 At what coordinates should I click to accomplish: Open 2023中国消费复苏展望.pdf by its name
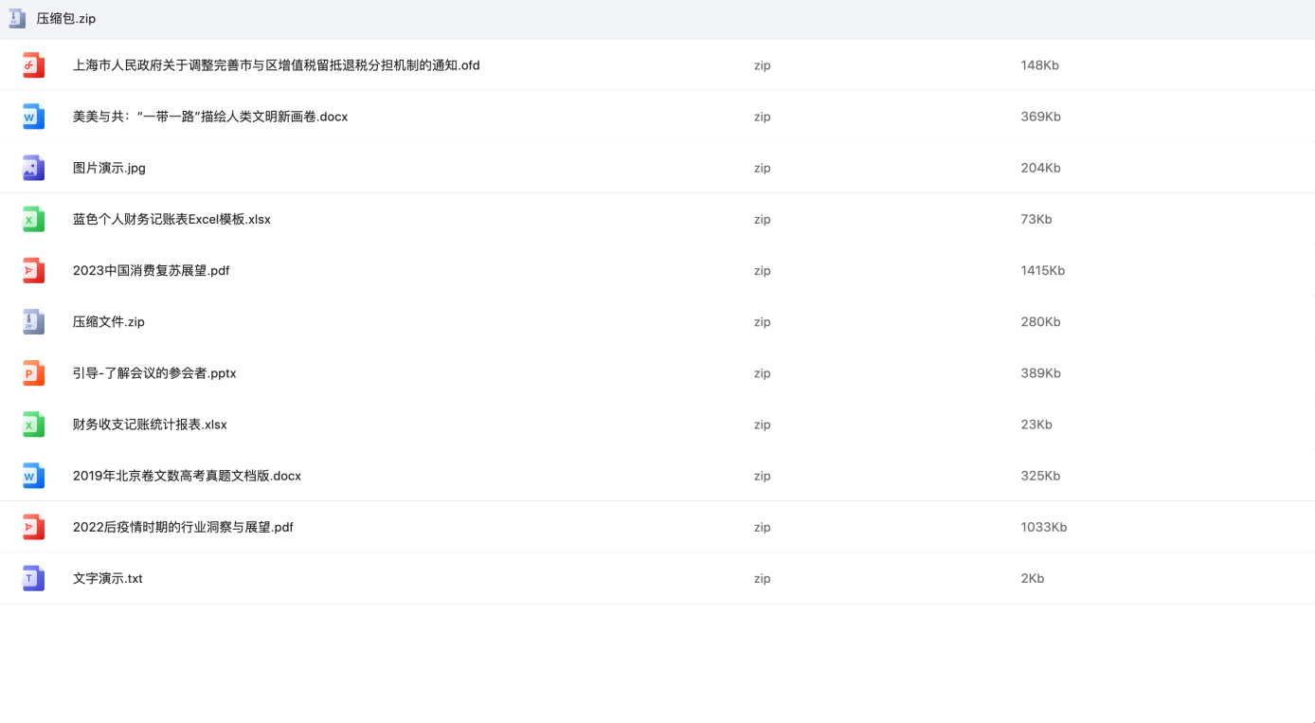[x=151, y=270]
